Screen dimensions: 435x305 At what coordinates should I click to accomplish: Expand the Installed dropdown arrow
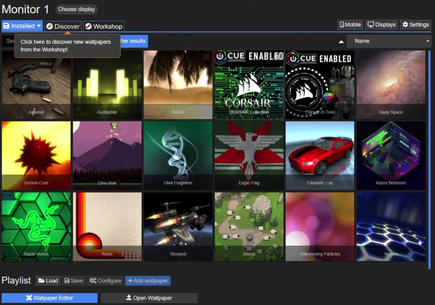coord(39,26)
